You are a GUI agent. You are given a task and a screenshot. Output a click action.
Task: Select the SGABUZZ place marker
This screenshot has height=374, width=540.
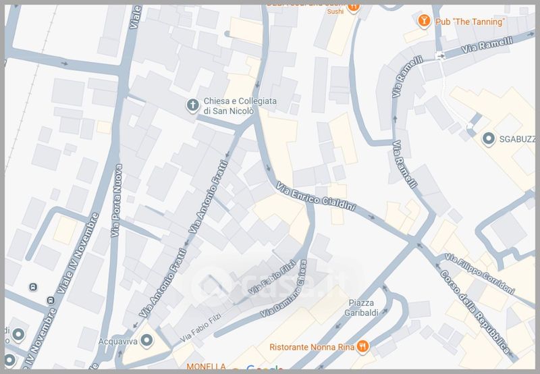pyautogui.click(x=489, y=139)
